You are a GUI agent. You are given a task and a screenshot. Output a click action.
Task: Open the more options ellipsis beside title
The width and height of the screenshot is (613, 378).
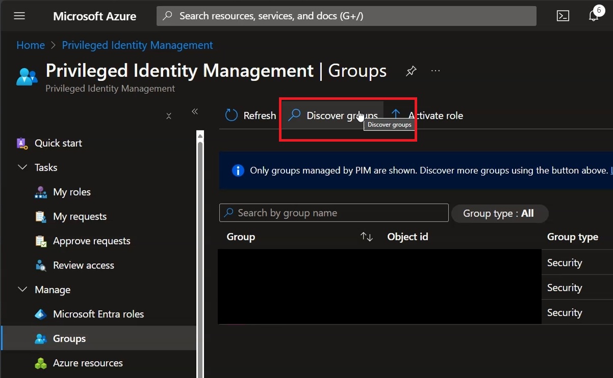click(436, 71)
